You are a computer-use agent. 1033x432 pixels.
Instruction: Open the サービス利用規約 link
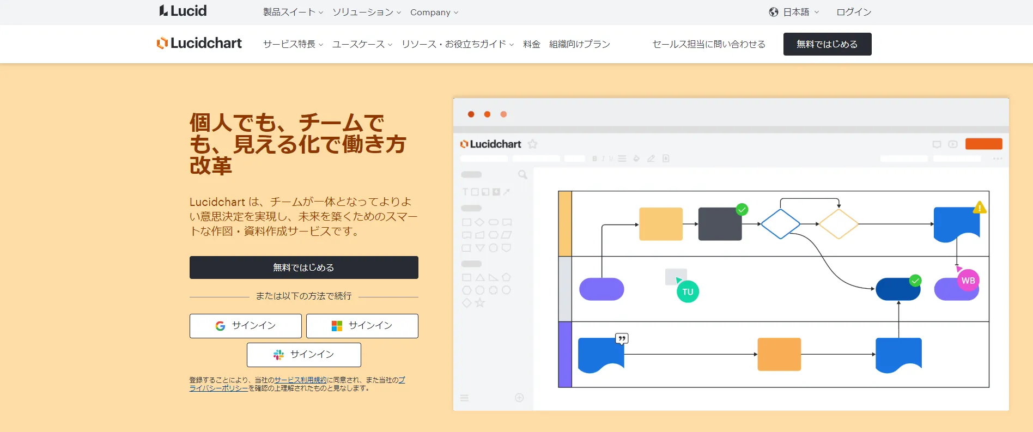click(x=301, y=380)
